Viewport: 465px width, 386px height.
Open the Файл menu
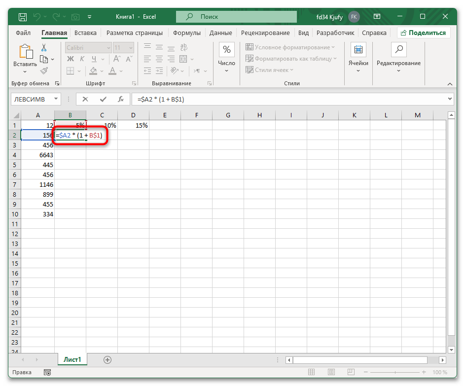coord(23,33)
